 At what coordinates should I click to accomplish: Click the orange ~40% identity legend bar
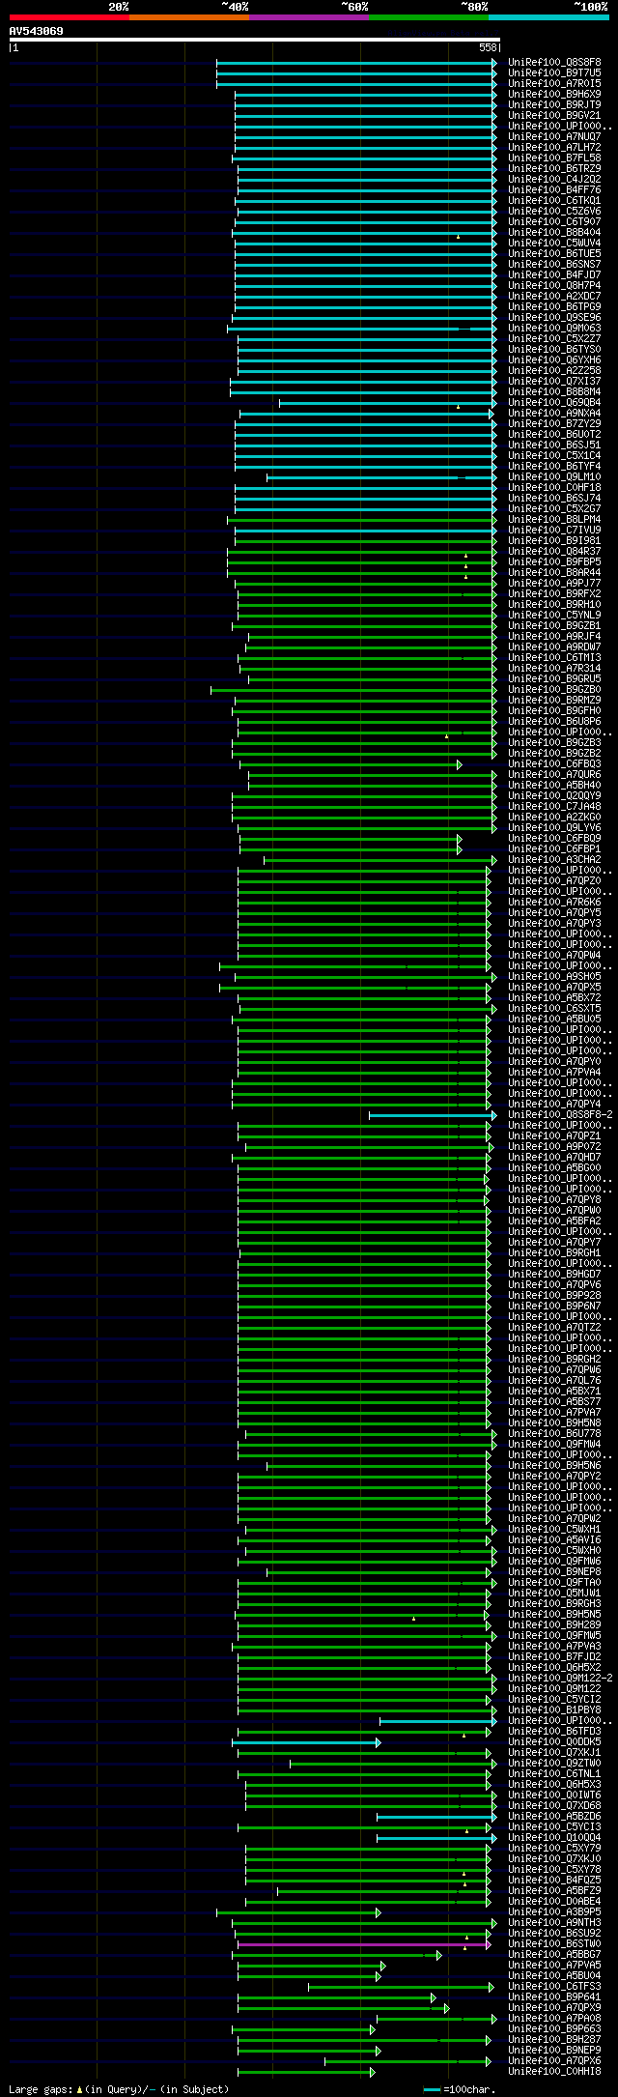189,17
